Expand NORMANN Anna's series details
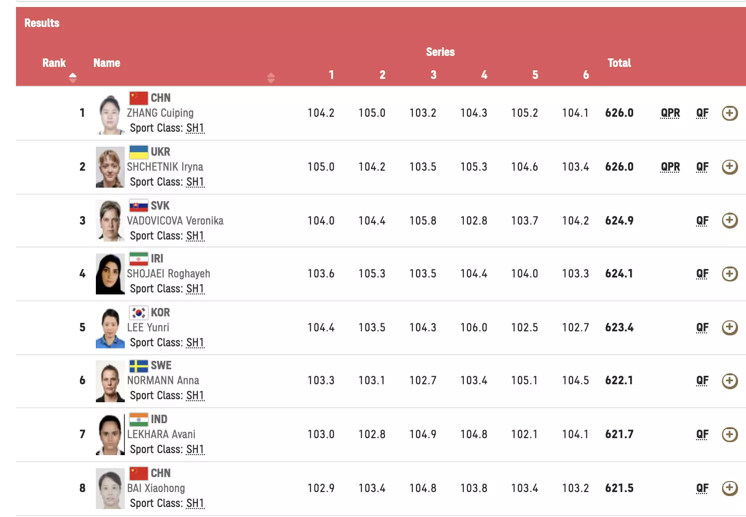The height and width of the screenshot is (517, 746). click(730, 381)
